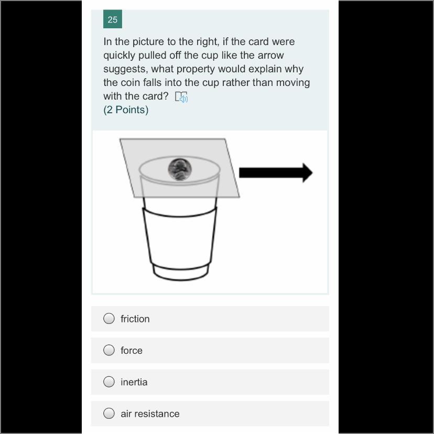Select the friction radio button
434x434 pixels.
point(109,318)
